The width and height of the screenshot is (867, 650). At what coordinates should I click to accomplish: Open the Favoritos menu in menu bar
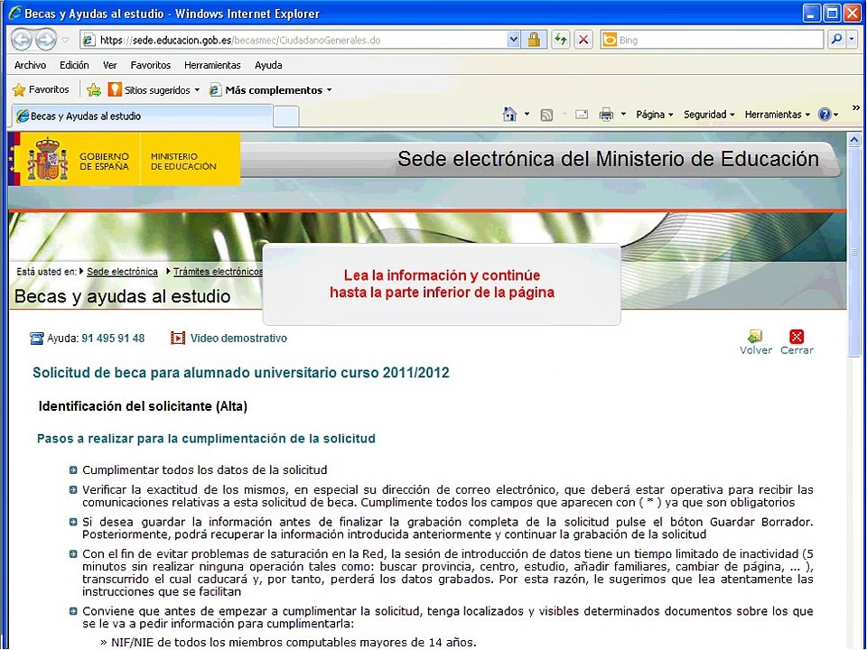151,65
